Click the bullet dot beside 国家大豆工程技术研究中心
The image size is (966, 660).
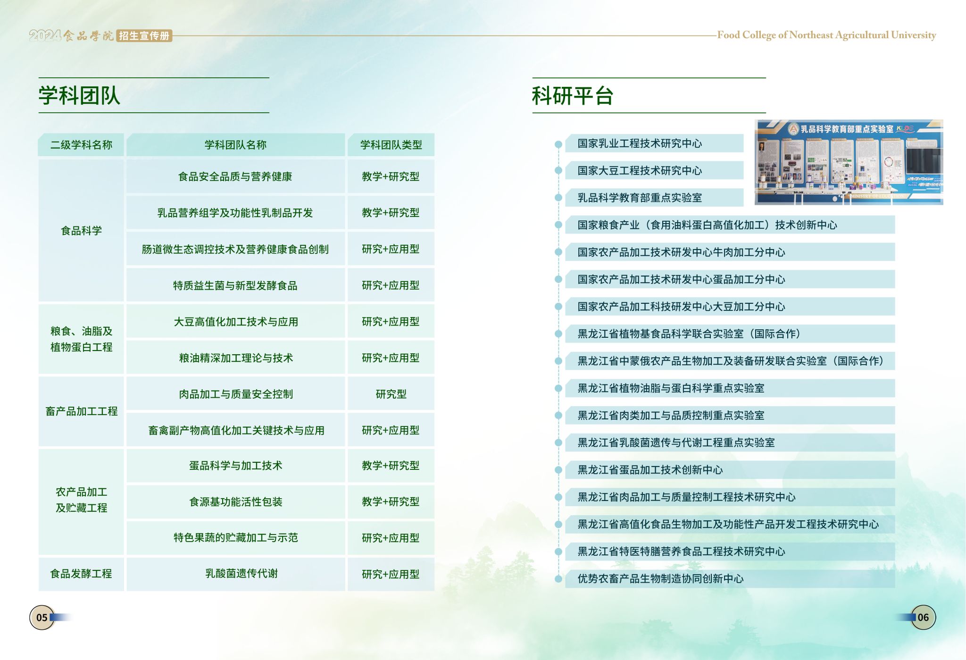point(558,171)
